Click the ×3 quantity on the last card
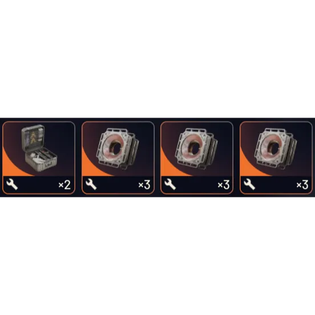Viewport: 315px width, 315px height. (302, 185)
